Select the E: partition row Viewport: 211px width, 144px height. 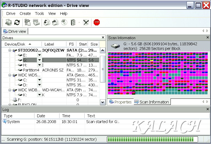point(50,55)
